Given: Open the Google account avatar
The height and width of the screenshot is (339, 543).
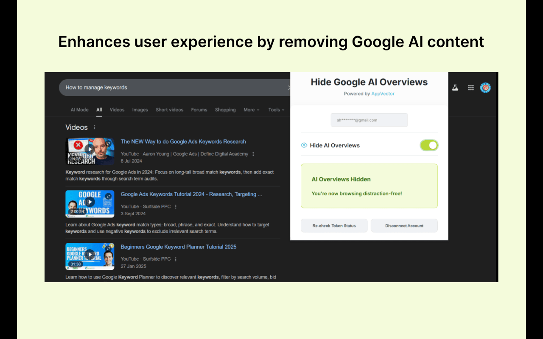Looking at the screenshot, I should coord(485,88).
